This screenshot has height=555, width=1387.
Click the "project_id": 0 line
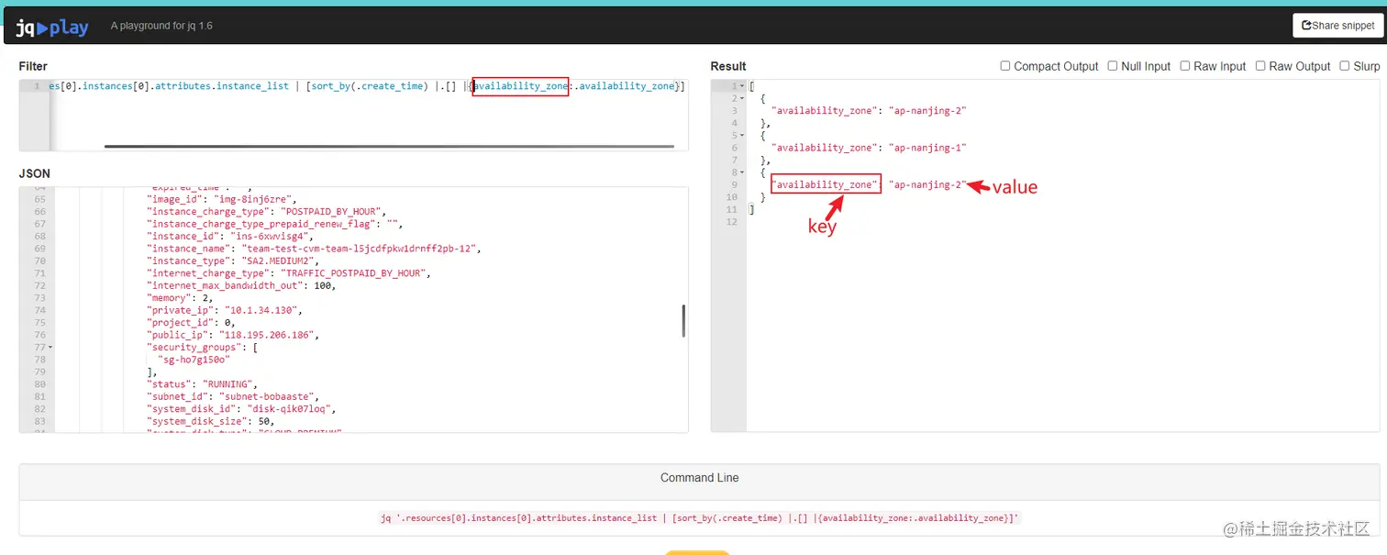pos(189,323)
